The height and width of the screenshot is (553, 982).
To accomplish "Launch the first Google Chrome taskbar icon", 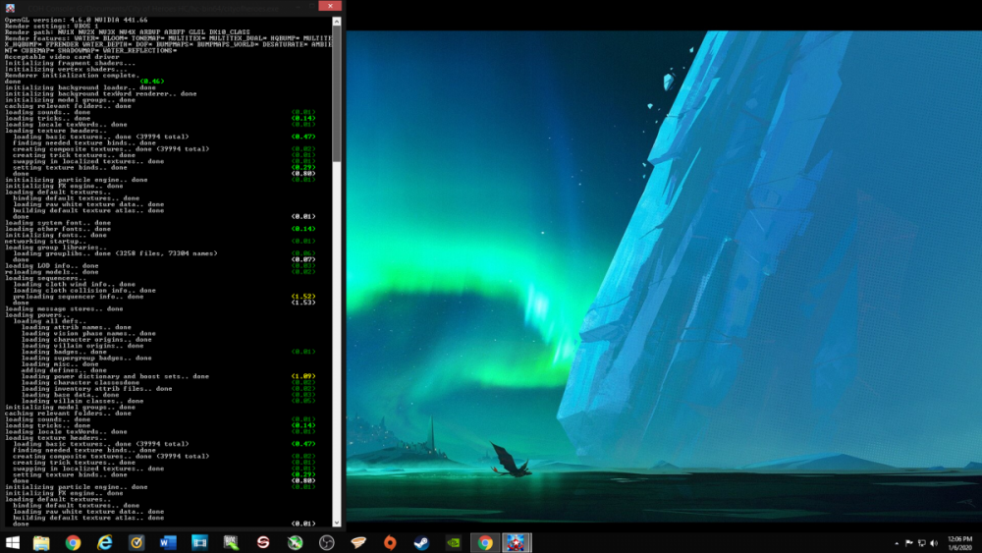I will (x=74, y=542).
